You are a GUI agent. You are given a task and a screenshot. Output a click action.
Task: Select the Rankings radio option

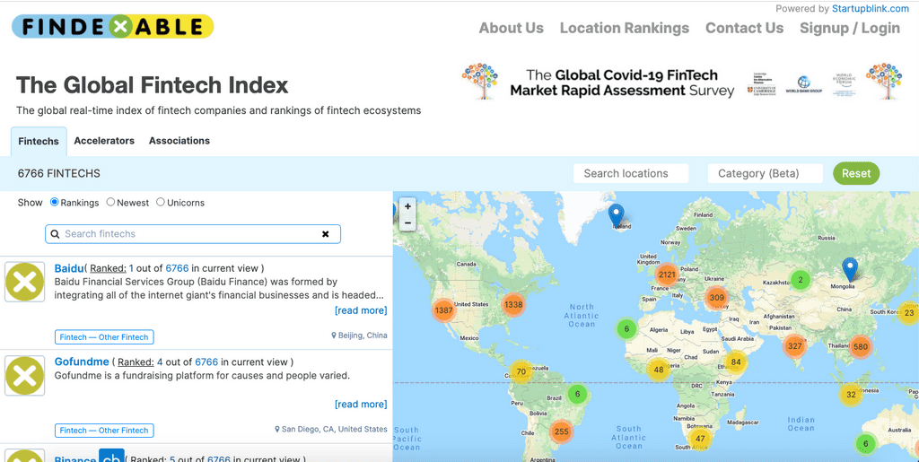click(x=55, y=203)
